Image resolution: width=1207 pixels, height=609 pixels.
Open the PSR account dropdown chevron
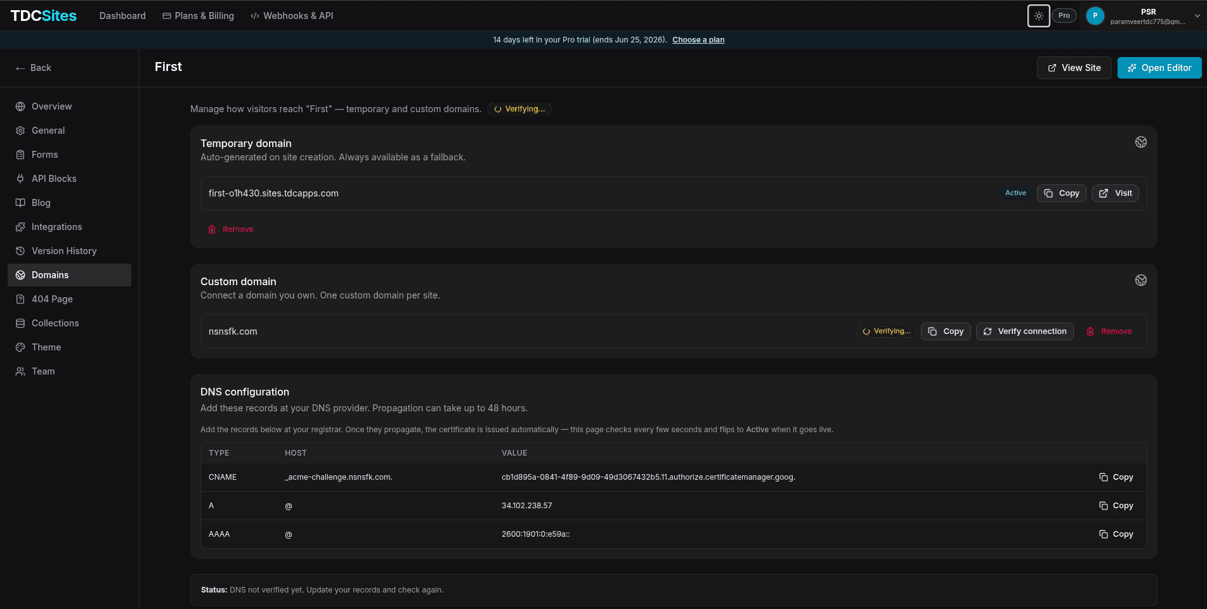click(x=1197, y=16)
